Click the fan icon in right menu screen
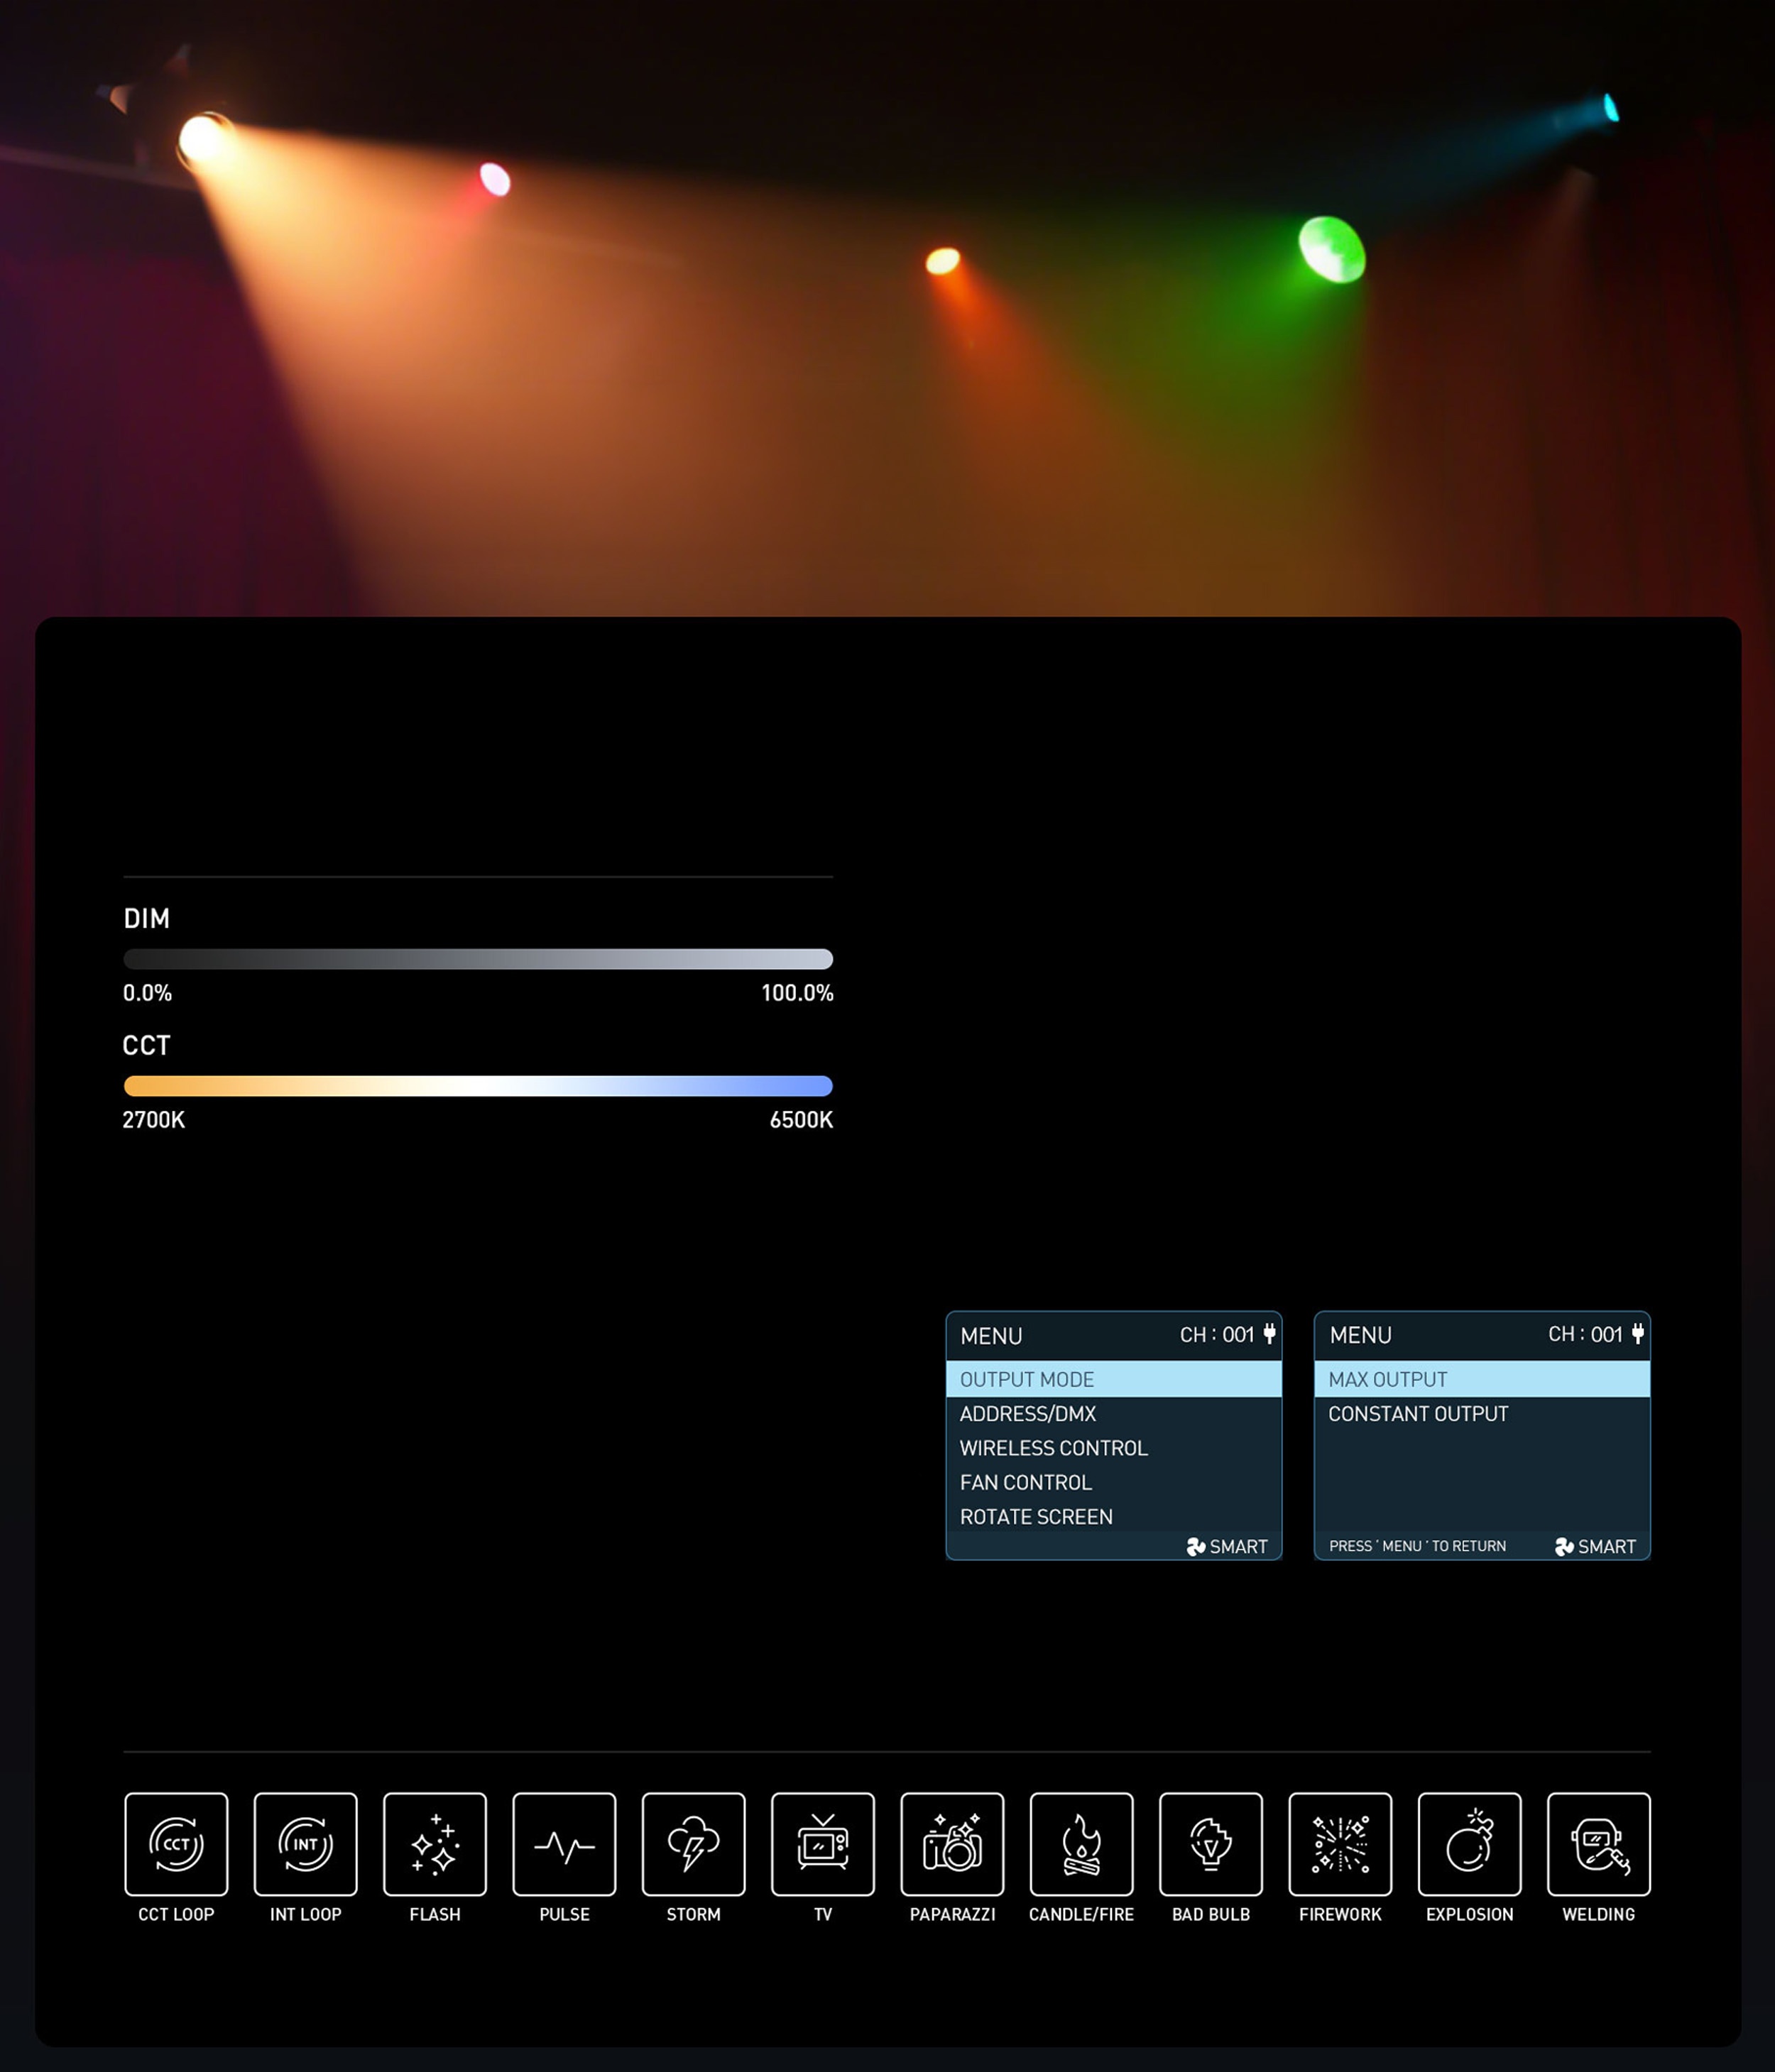 1565,1547
